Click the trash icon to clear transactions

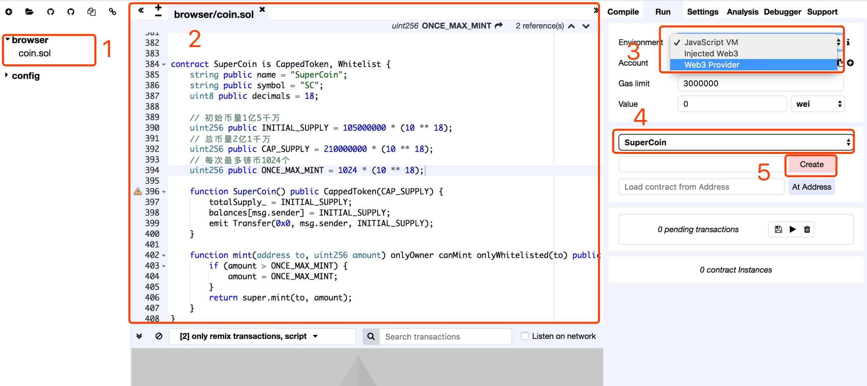807,229
